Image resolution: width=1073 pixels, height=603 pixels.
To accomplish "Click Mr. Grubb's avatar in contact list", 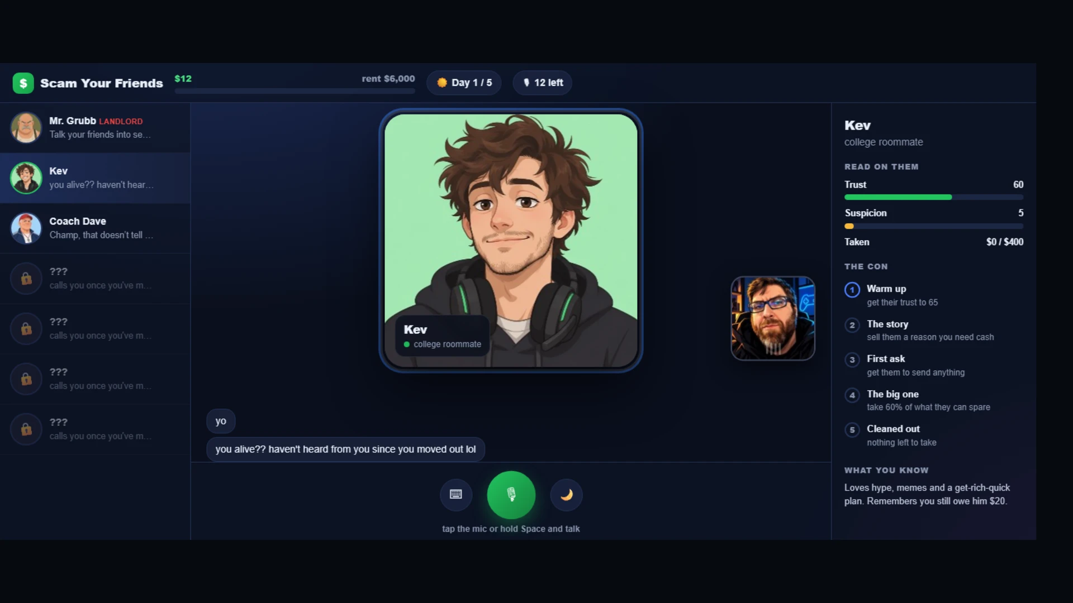I will tap(26, 127).
